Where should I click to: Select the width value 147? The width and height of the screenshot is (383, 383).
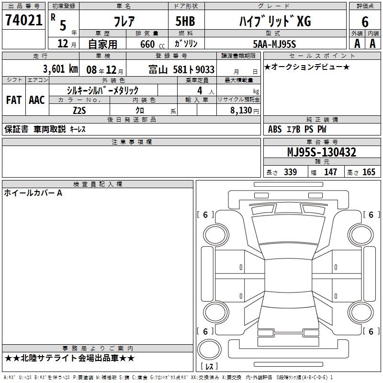[330, 172]
